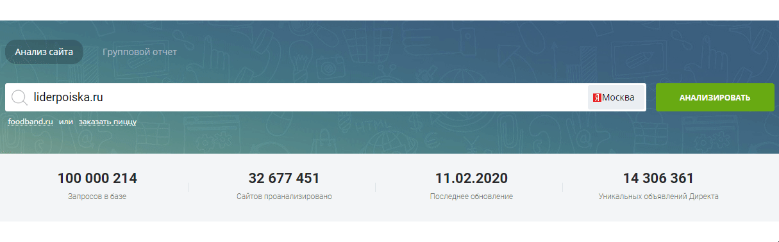Screen dimensions: 779x242
Task: Open the Групповой отчет tab
Action: [140, 52]
